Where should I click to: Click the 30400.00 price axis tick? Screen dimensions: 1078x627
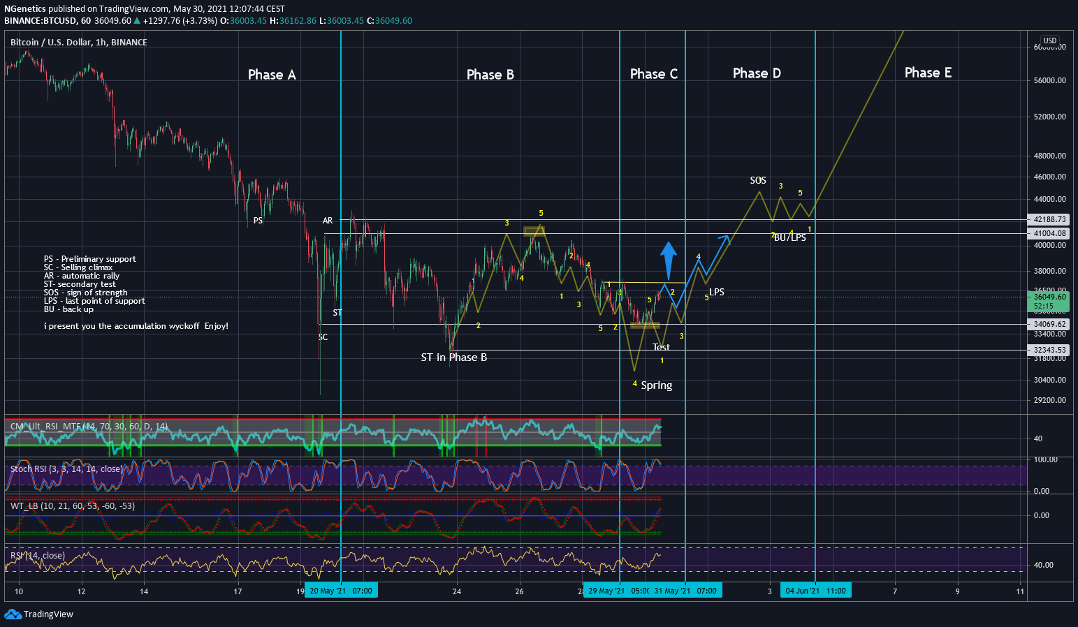click(1050, 380)
